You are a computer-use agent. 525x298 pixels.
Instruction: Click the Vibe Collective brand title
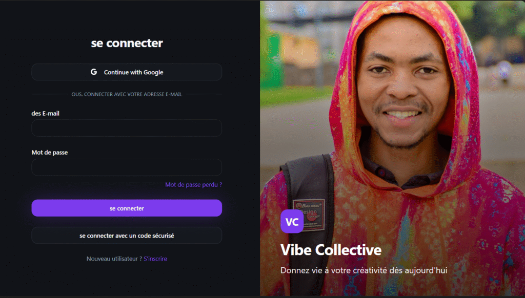tap(331, 250)
